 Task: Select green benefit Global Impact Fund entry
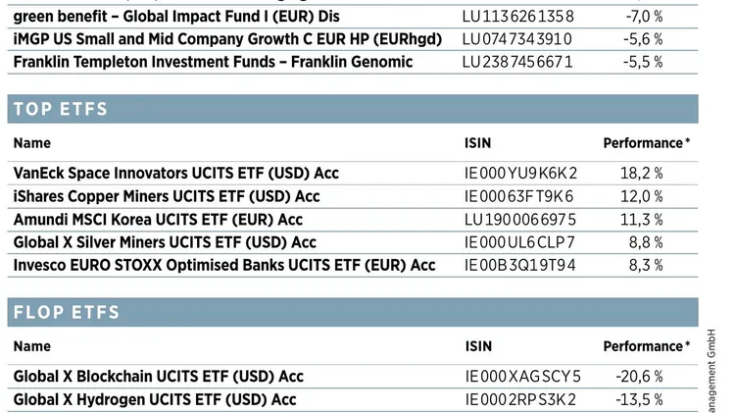point(182,16)
